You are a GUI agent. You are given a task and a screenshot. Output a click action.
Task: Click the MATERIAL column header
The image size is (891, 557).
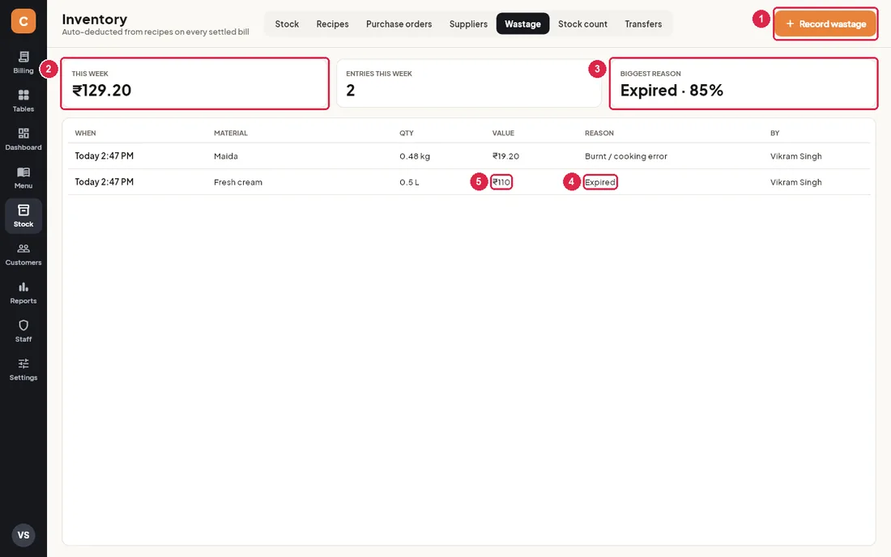tap(231, 133)
